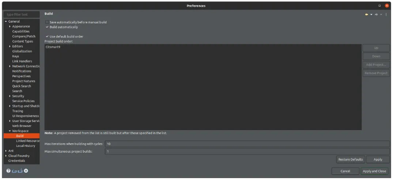
Task: Expand the User Storage Service node
Action: coord(10,121)
